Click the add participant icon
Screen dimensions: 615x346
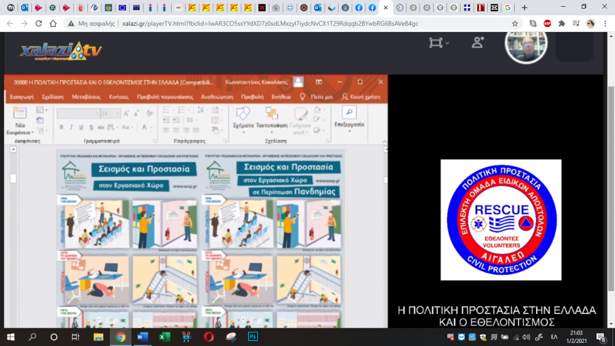[x=478, y=42]
